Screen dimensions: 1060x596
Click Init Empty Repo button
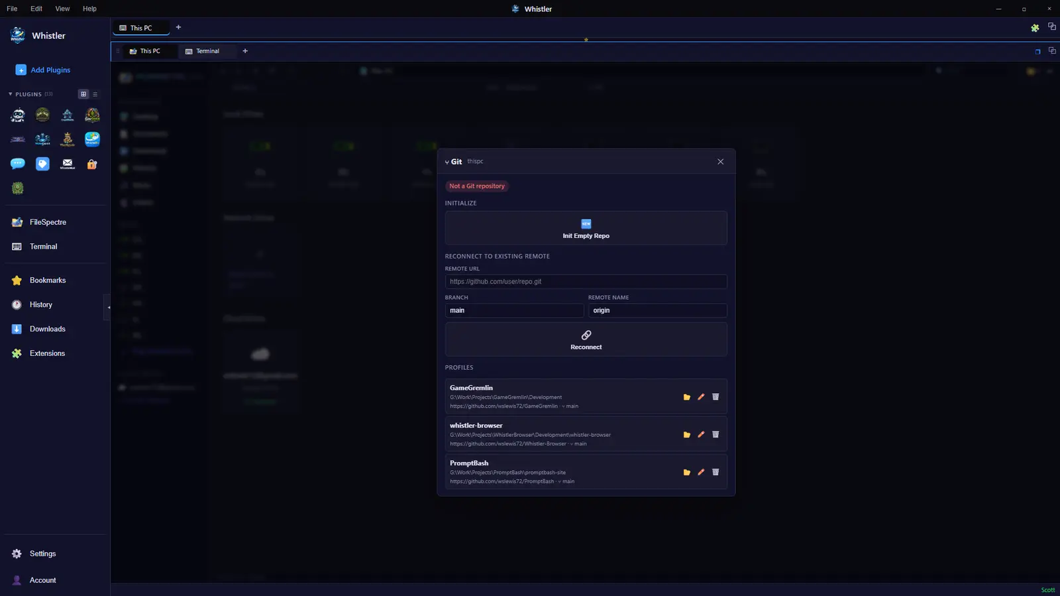tap(586, 228)
